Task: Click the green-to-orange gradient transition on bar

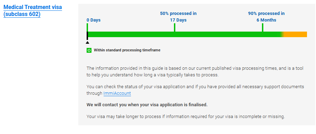Action: pyautogui.click(x=282, y=34)
